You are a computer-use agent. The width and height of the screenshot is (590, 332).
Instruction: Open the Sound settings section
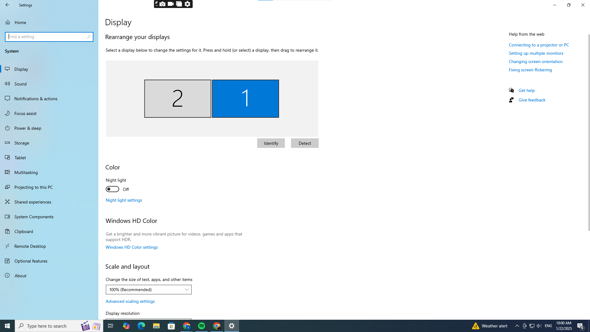click(x=21, y=84)
